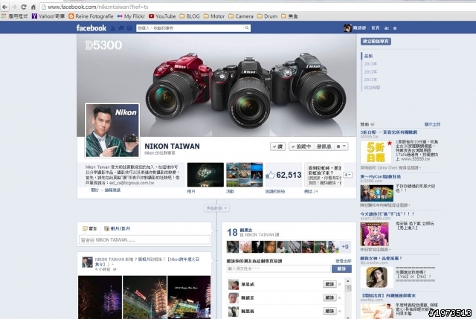Open the events collage thumbnail
Viewport: 476px width, 319px height.
click(x=245, y=175)
